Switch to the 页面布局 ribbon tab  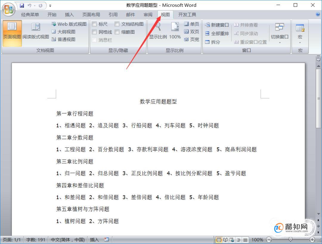click(x=91, y=15)
